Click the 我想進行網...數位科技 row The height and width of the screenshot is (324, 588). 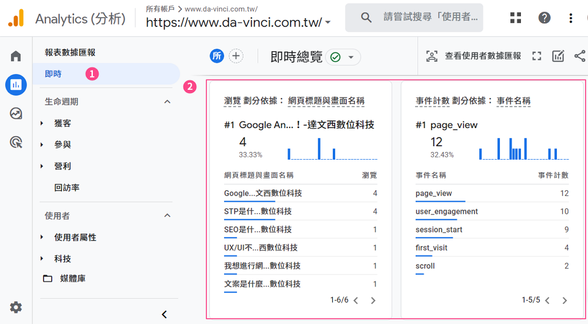coord(300,266)
